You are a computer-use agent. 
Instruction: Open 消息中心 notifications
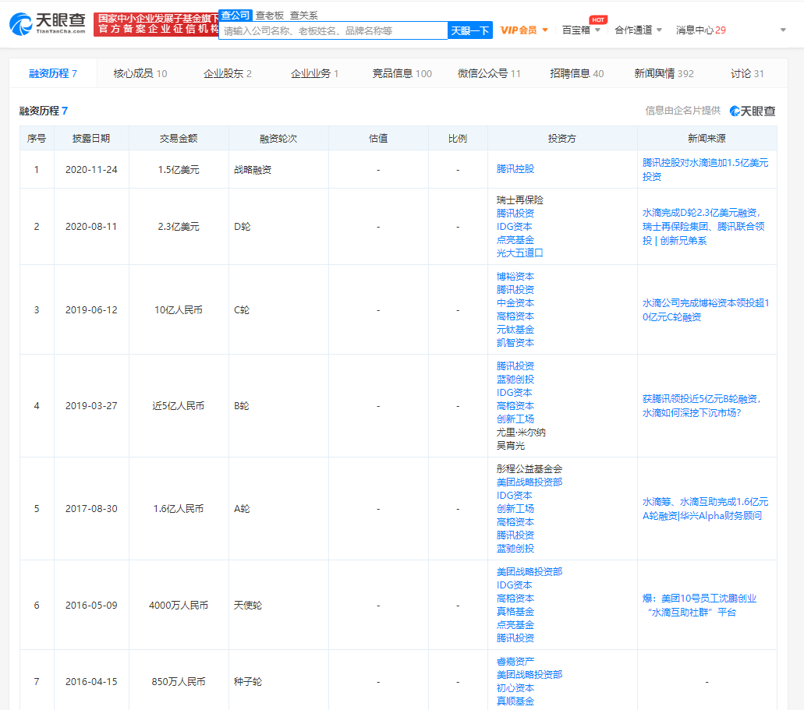700,30
